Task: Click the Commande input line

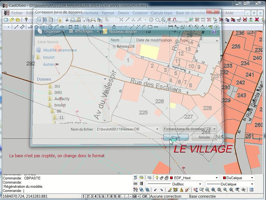Action: click(67, 191)
